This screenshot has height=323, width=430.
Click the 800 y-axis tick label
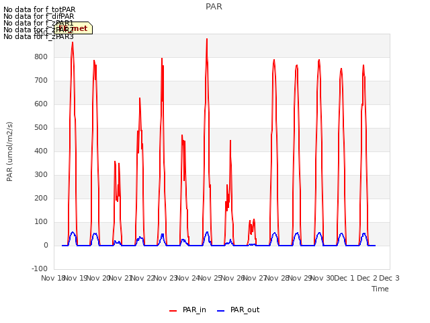pos(41,57)
